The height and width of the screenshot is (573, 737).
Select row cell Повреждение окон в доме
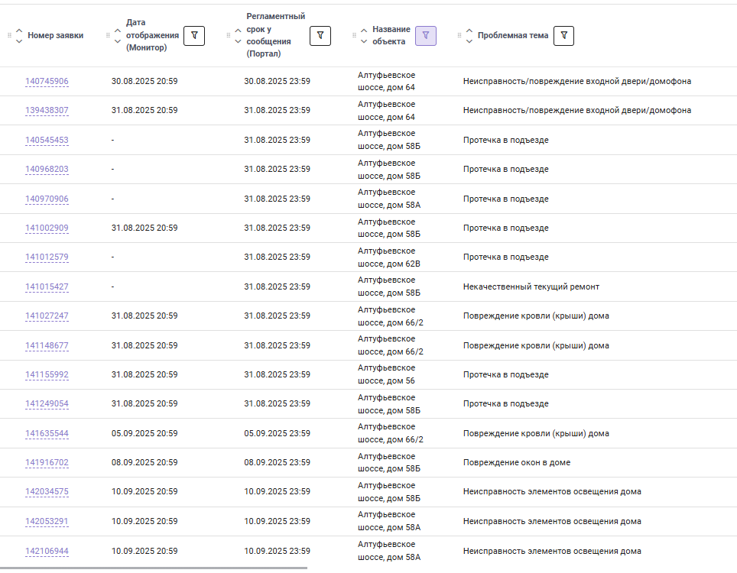pos(517,463)
